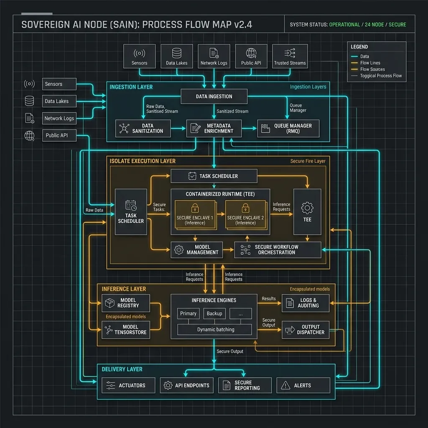
Task: Click the green OPERATIONAL status text
Action: click(x=344, y=25)
